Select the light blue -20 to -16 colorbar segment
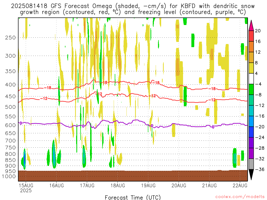This screenshot has width=267, height=200. tap(251, 121)
